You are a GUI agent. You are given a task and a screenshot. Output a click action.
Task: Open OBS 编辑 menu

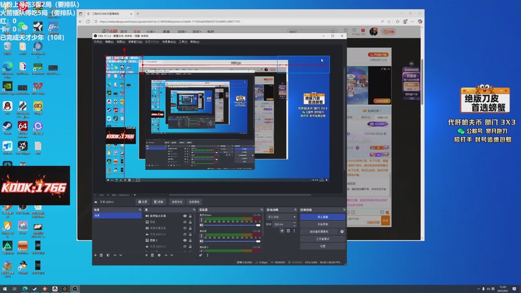(x=109, y=42)
